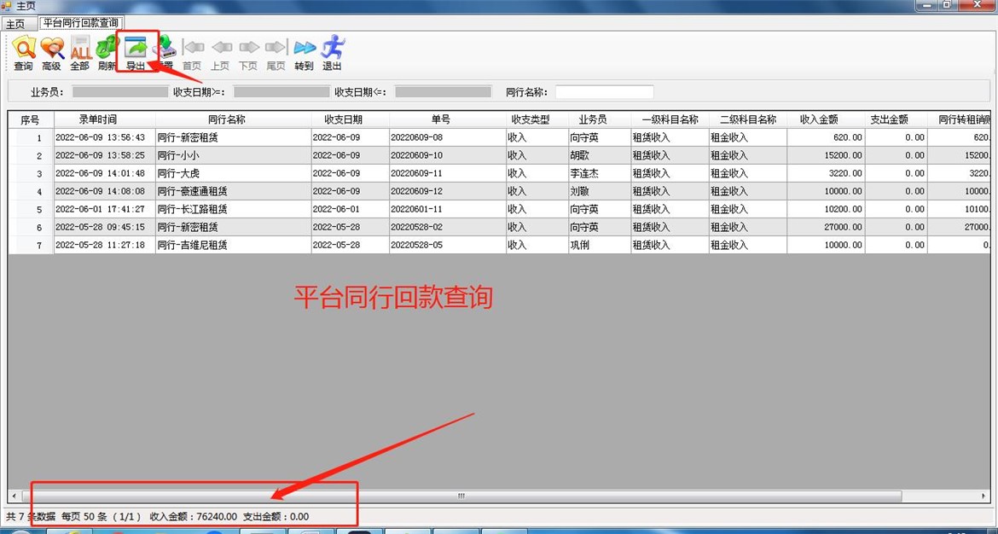
Task: Click the 支出金额 column header
Action: 896,119
